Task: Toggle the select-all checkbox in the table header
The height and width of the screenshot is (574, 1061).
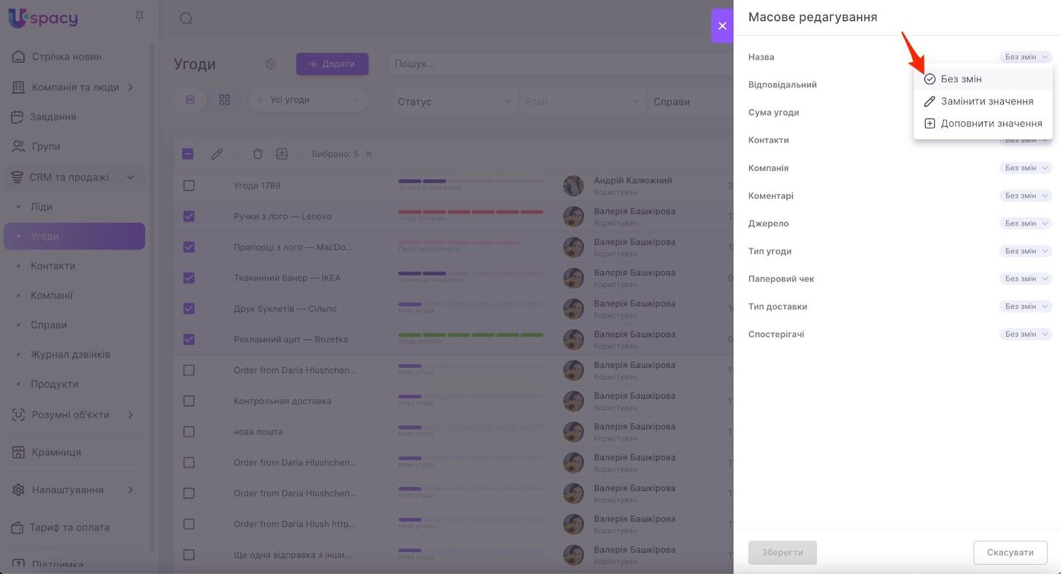Action: (x=188, y=154)
